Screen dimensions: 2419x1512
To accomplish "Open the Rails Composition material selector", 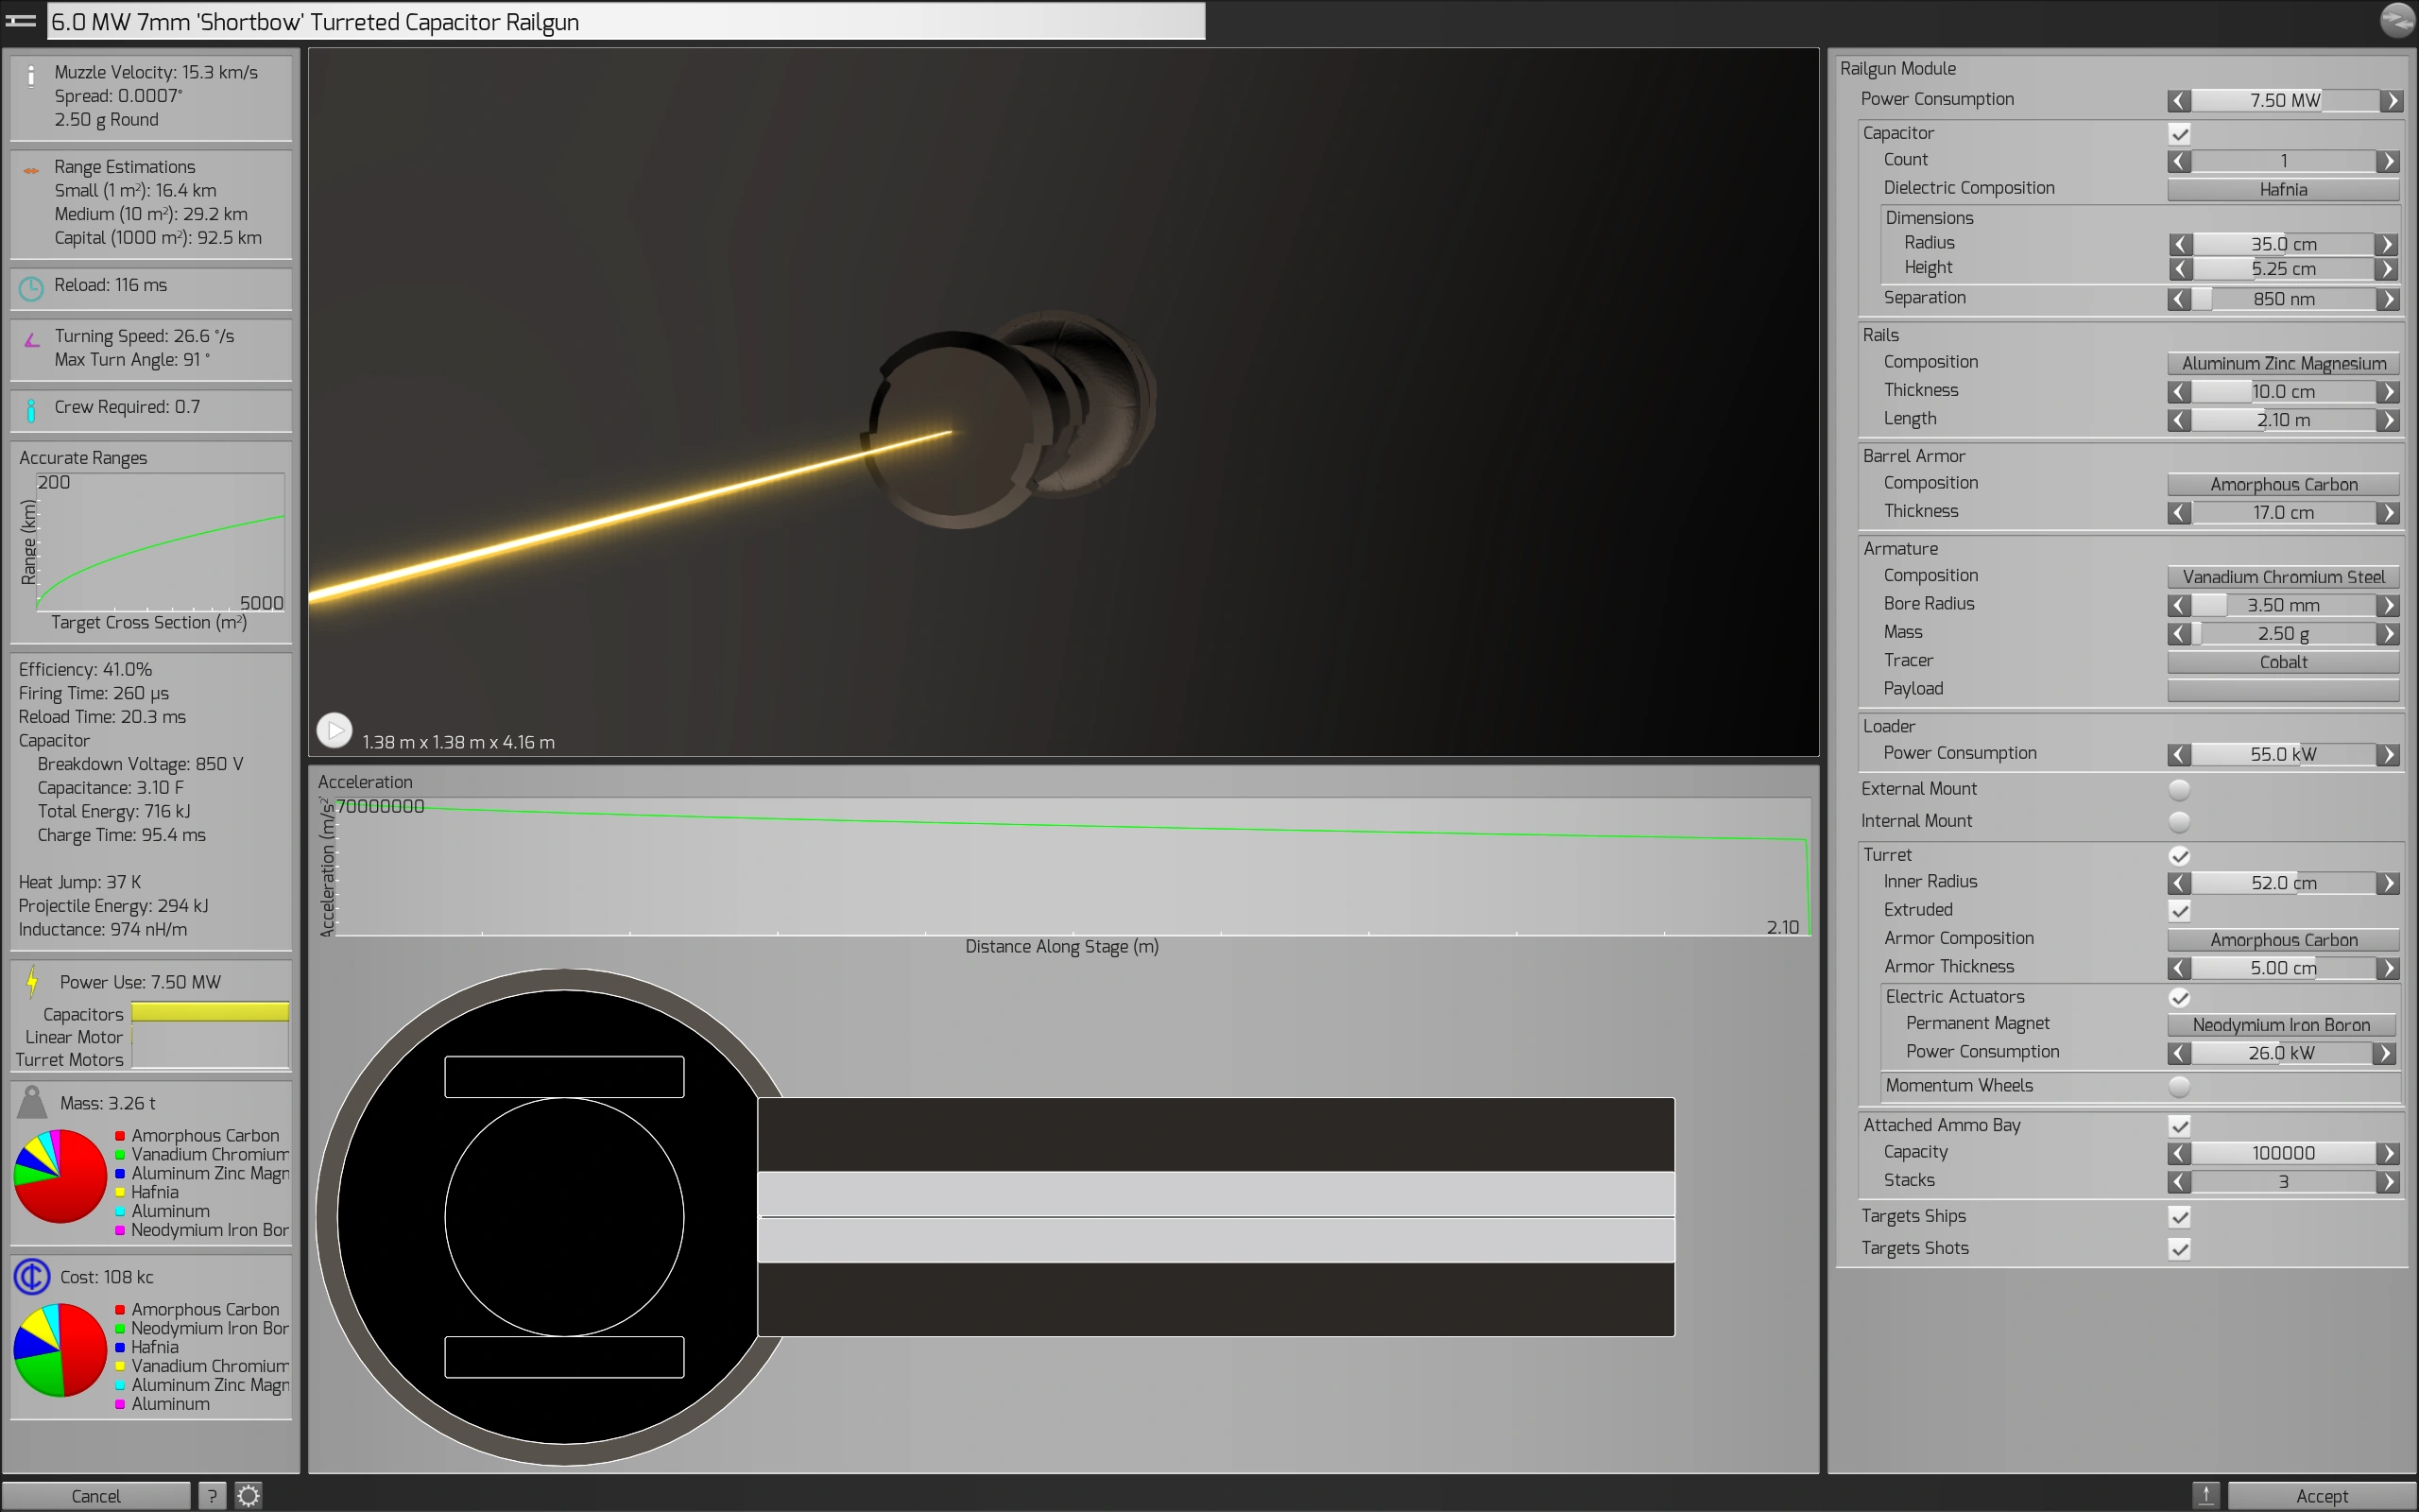I will tap(2282, 363).
